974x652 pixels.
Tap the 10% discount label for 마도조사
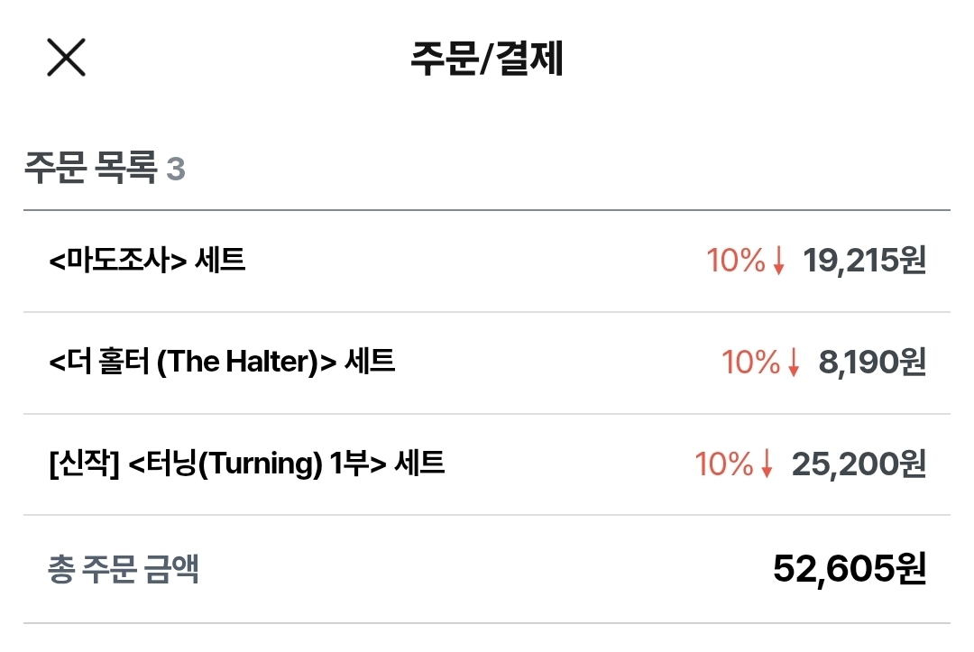735,262
